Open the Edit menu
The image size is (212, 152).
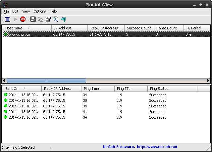pos(15,11)
